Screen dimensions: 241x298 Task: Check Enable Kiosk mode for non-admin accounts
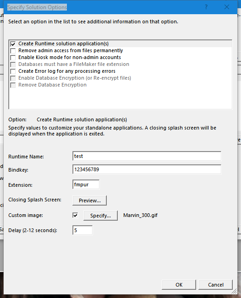(x=13, y=58)
